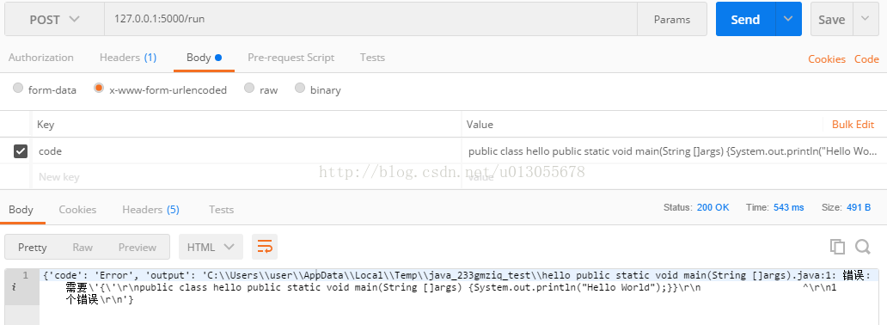Expand the Save button dropdown arrow
Image resolution: width=887 pixels, height=325 pixels.
866,19
